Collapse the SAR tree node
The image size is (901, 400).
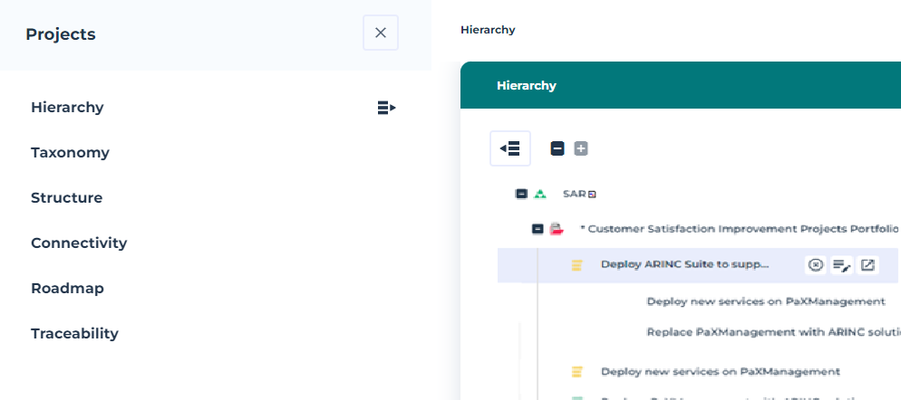521,194
